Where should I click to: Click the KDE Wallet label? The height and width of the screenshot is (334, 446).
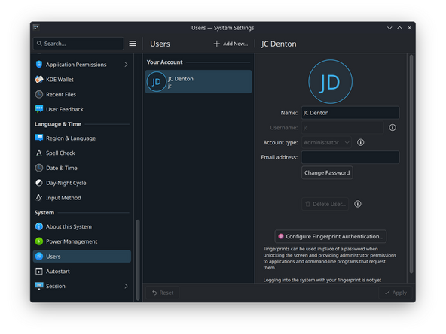[60, 80]
